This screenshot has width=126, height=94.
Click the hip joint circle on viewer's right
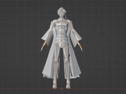click(x=66, y=44)
